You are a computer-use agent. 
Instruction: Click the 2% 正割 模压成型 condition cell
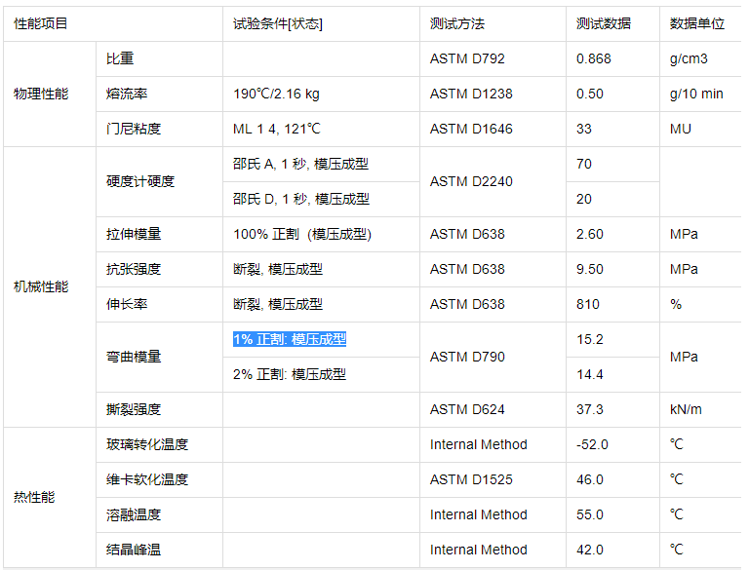pos(290,374)
